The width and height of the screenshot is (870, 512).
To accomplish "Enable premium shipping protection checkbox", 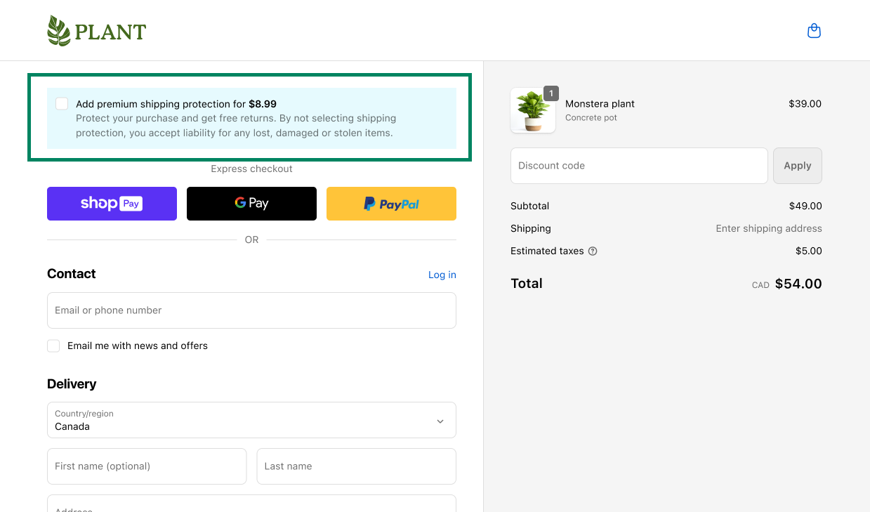I will 62,104.
